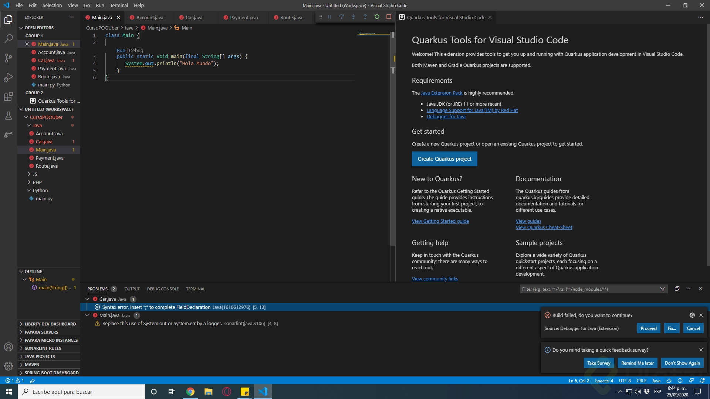The image size is (710, 399).
Task: Open File Explorer from the taskbar
Action: pos(209,392)
